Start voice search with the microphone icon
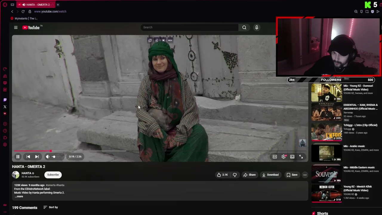The width and height of the screenshot is (382, 215). 256,27
